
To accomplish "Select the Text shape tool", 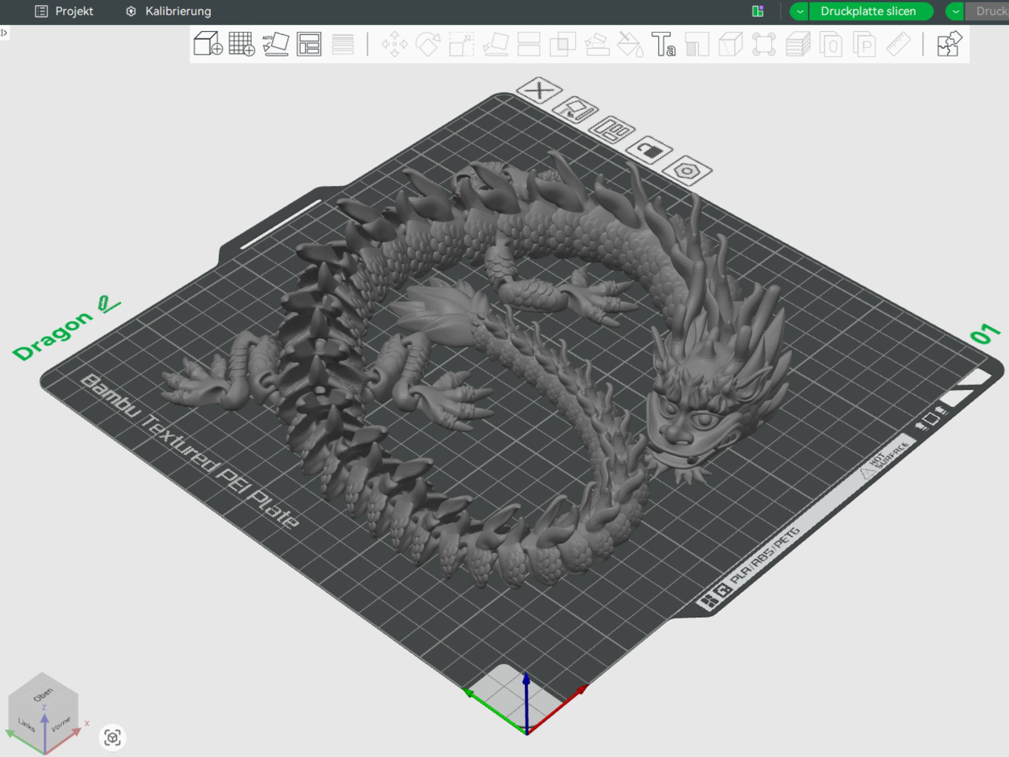I will (x=663, y=44).
